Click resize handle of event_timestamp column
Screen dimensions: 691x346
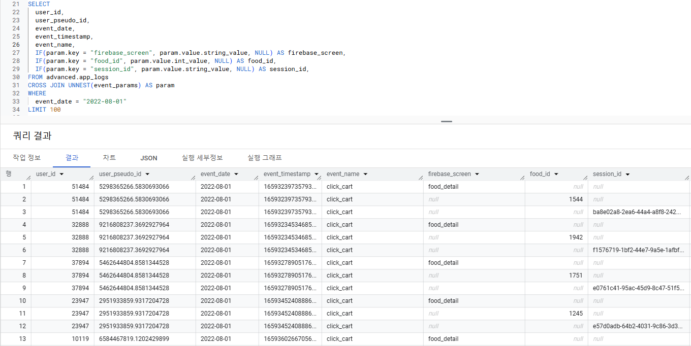click(x=319, y=178)
